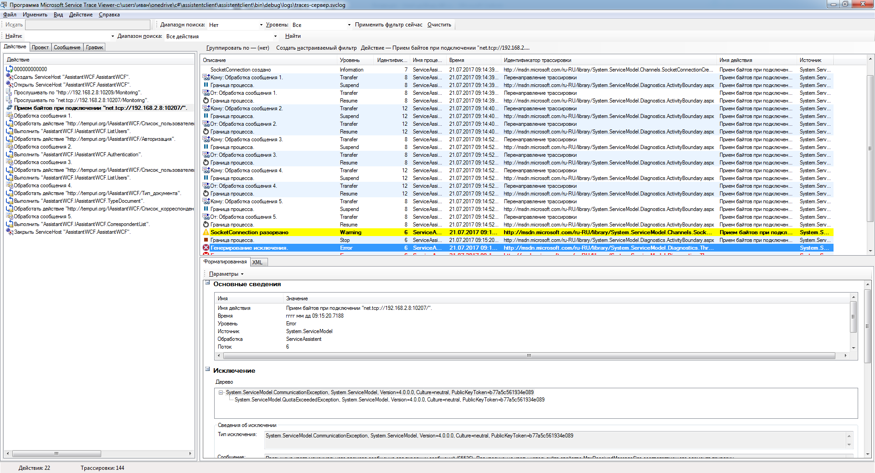Switch to the График tab

(x=95, y=47)
